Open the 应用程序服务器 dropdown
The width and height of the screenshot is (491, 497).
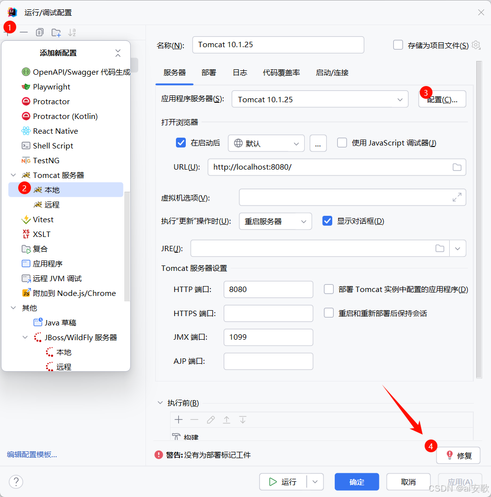320,99
